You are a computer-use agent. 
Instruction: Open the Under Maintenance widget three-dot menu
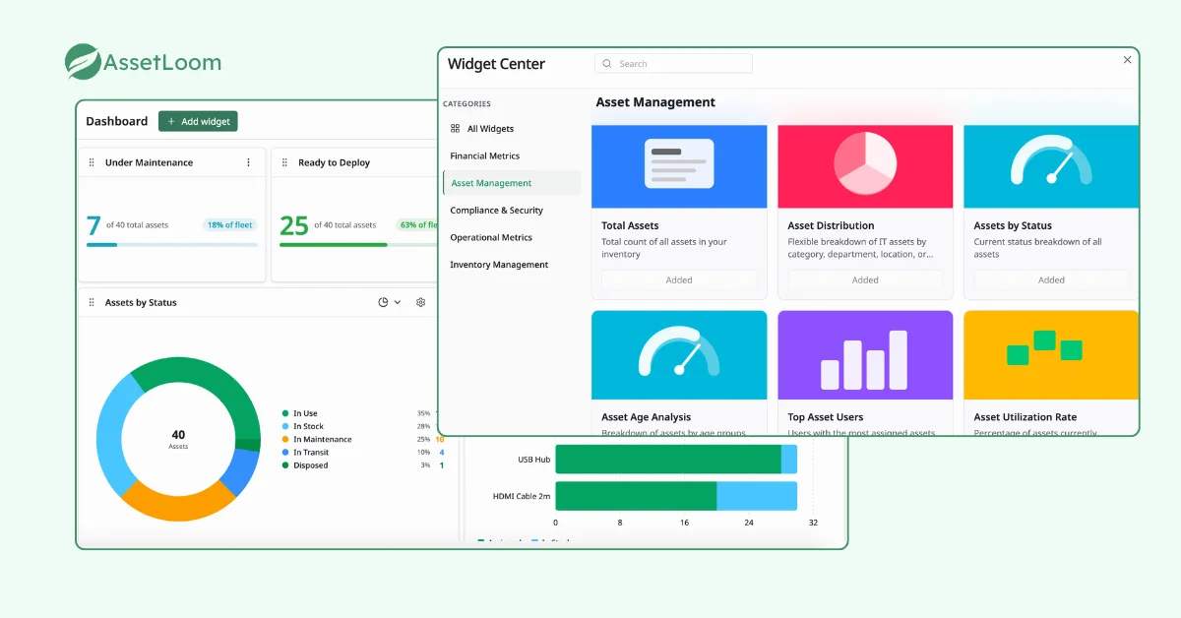(248, 162)
